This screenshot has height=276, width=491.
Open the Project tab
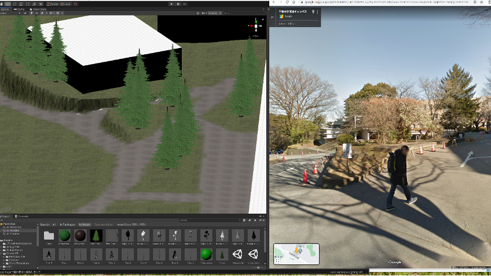(x=5, y=216)
